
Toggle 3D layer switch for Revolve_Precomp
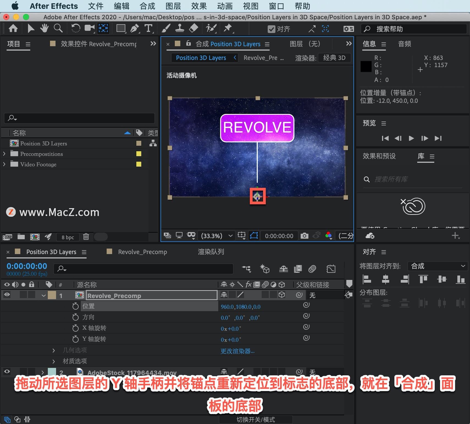pyautogui.click(x=282, y=295)
